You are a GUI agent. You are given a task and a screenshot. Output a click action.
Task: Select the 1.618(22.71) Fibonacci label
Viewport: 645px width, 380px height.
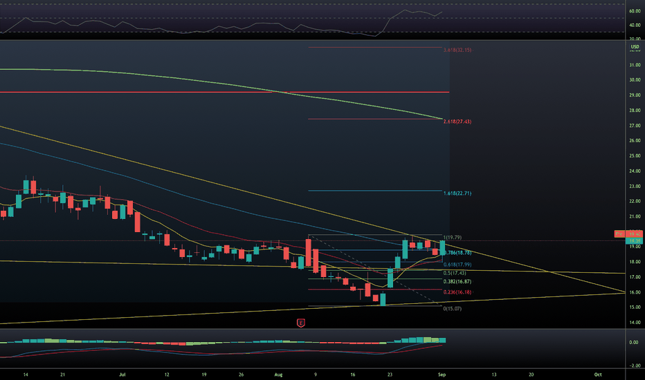click(x=457, y=193)
